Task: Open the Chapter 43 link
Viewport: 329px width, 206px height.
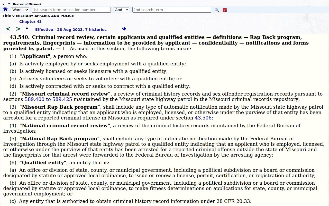Action: [x=30, y=22]
